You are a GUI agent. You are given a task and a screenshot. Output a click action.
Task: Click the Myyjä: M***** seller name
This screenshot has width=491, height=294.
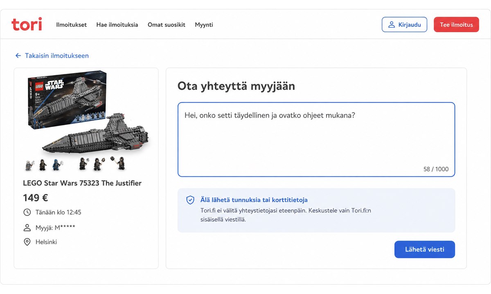pyautogui.click(x=55, y=227)
